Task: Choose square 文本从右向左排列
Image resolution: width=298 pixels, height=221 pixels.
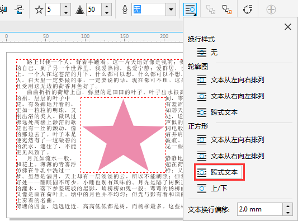Action: (231, 156)
